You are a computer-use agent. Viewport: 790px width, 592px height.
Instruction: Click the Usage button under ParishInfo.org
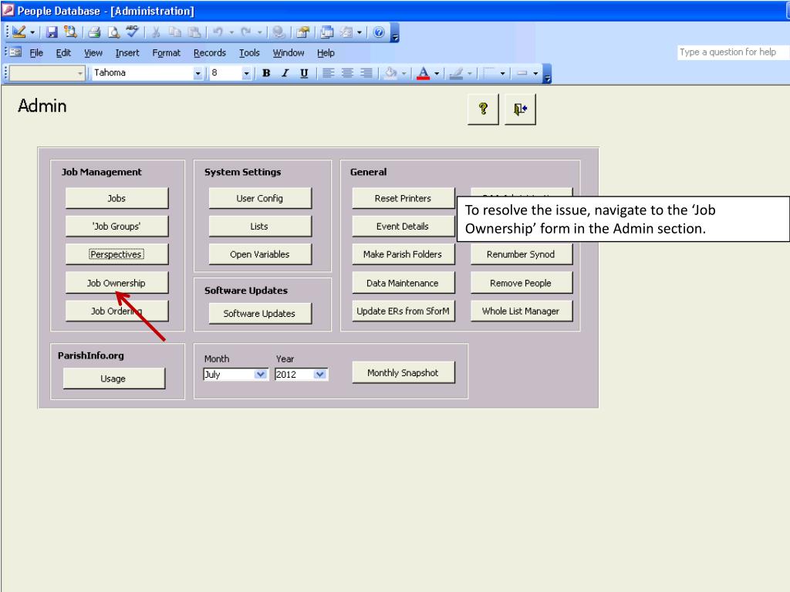click(x=114, y=378)
